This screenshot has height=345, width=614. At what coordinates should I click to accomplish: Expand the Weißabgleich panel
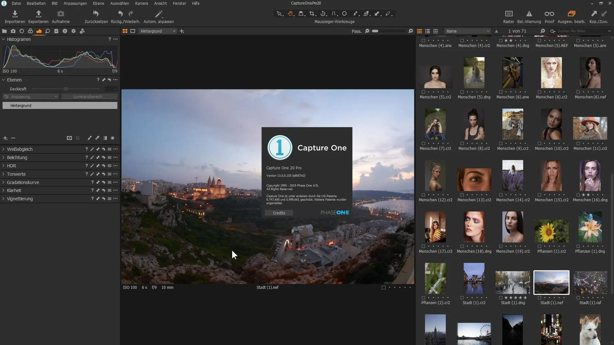[4, 149]
